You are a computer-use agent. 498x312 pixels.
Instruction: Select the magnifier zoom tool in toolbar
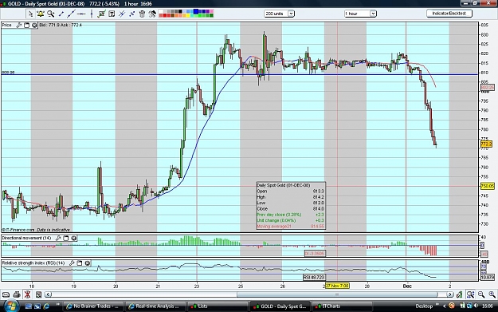point(50,14)
